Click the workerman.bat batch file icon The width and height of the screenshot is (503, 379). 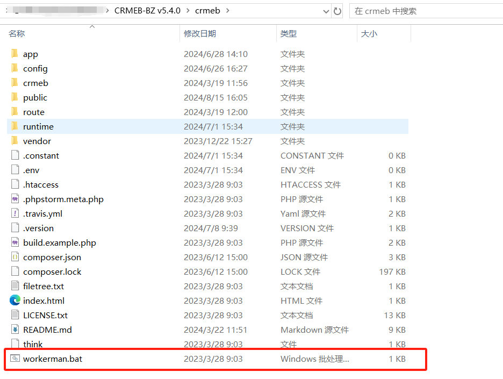coord(15,358)
